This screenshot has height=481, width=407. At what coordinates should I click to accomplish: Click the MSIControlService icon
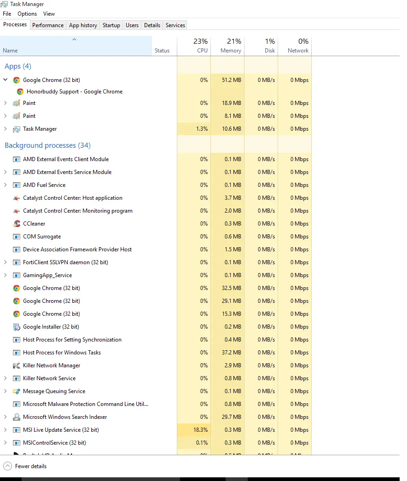pyautogui.click(x=17, y=443)
